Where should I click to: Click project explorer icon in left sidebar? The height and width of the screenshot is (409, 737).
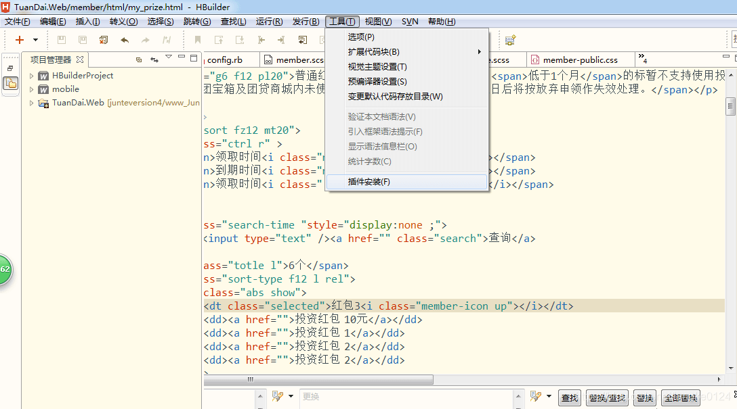point(10,83)
